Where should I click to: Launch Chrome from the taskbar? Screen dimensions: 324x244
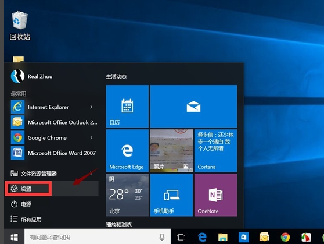point(285,237)
